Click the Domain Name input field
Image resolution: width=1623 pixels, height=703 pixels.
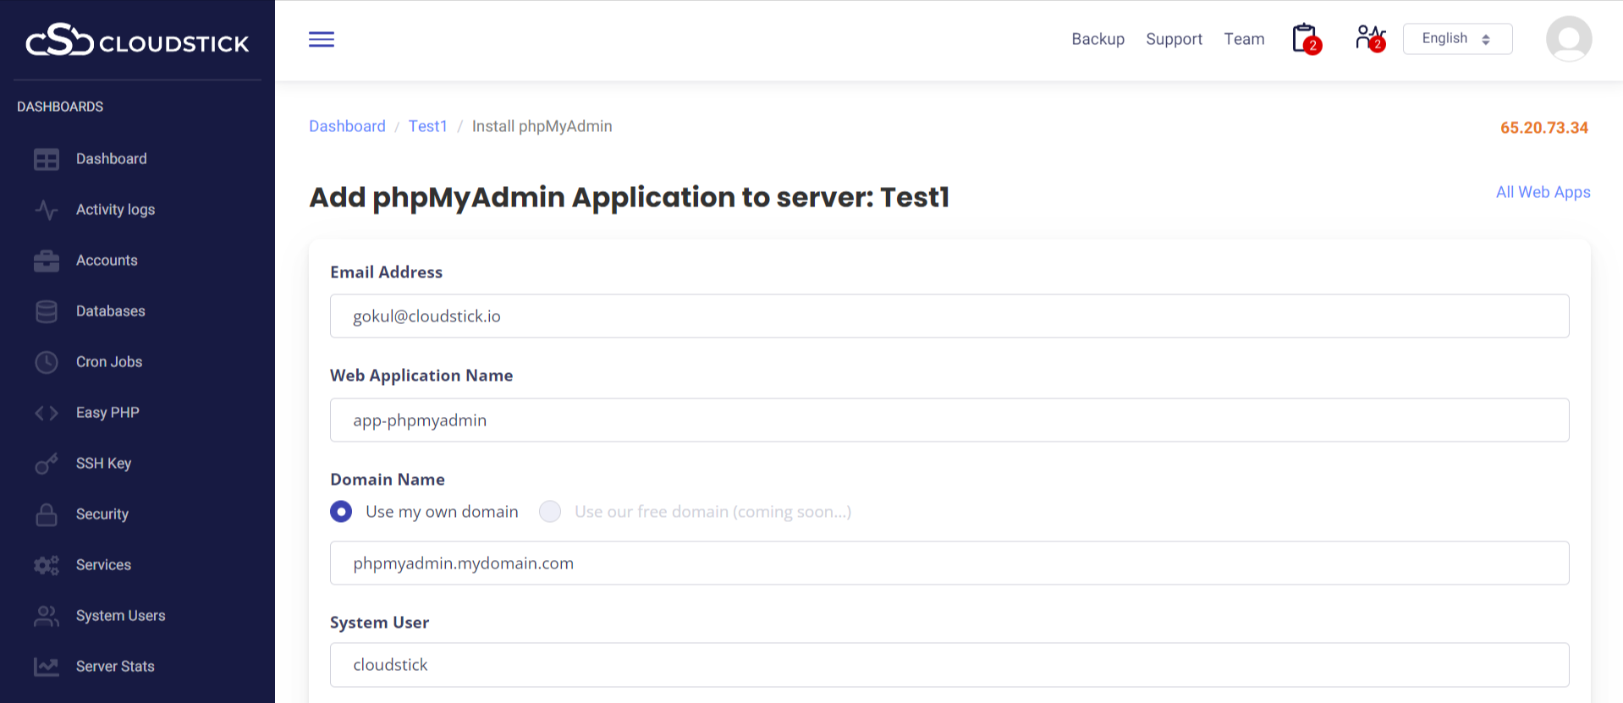(x=949, y=563)
